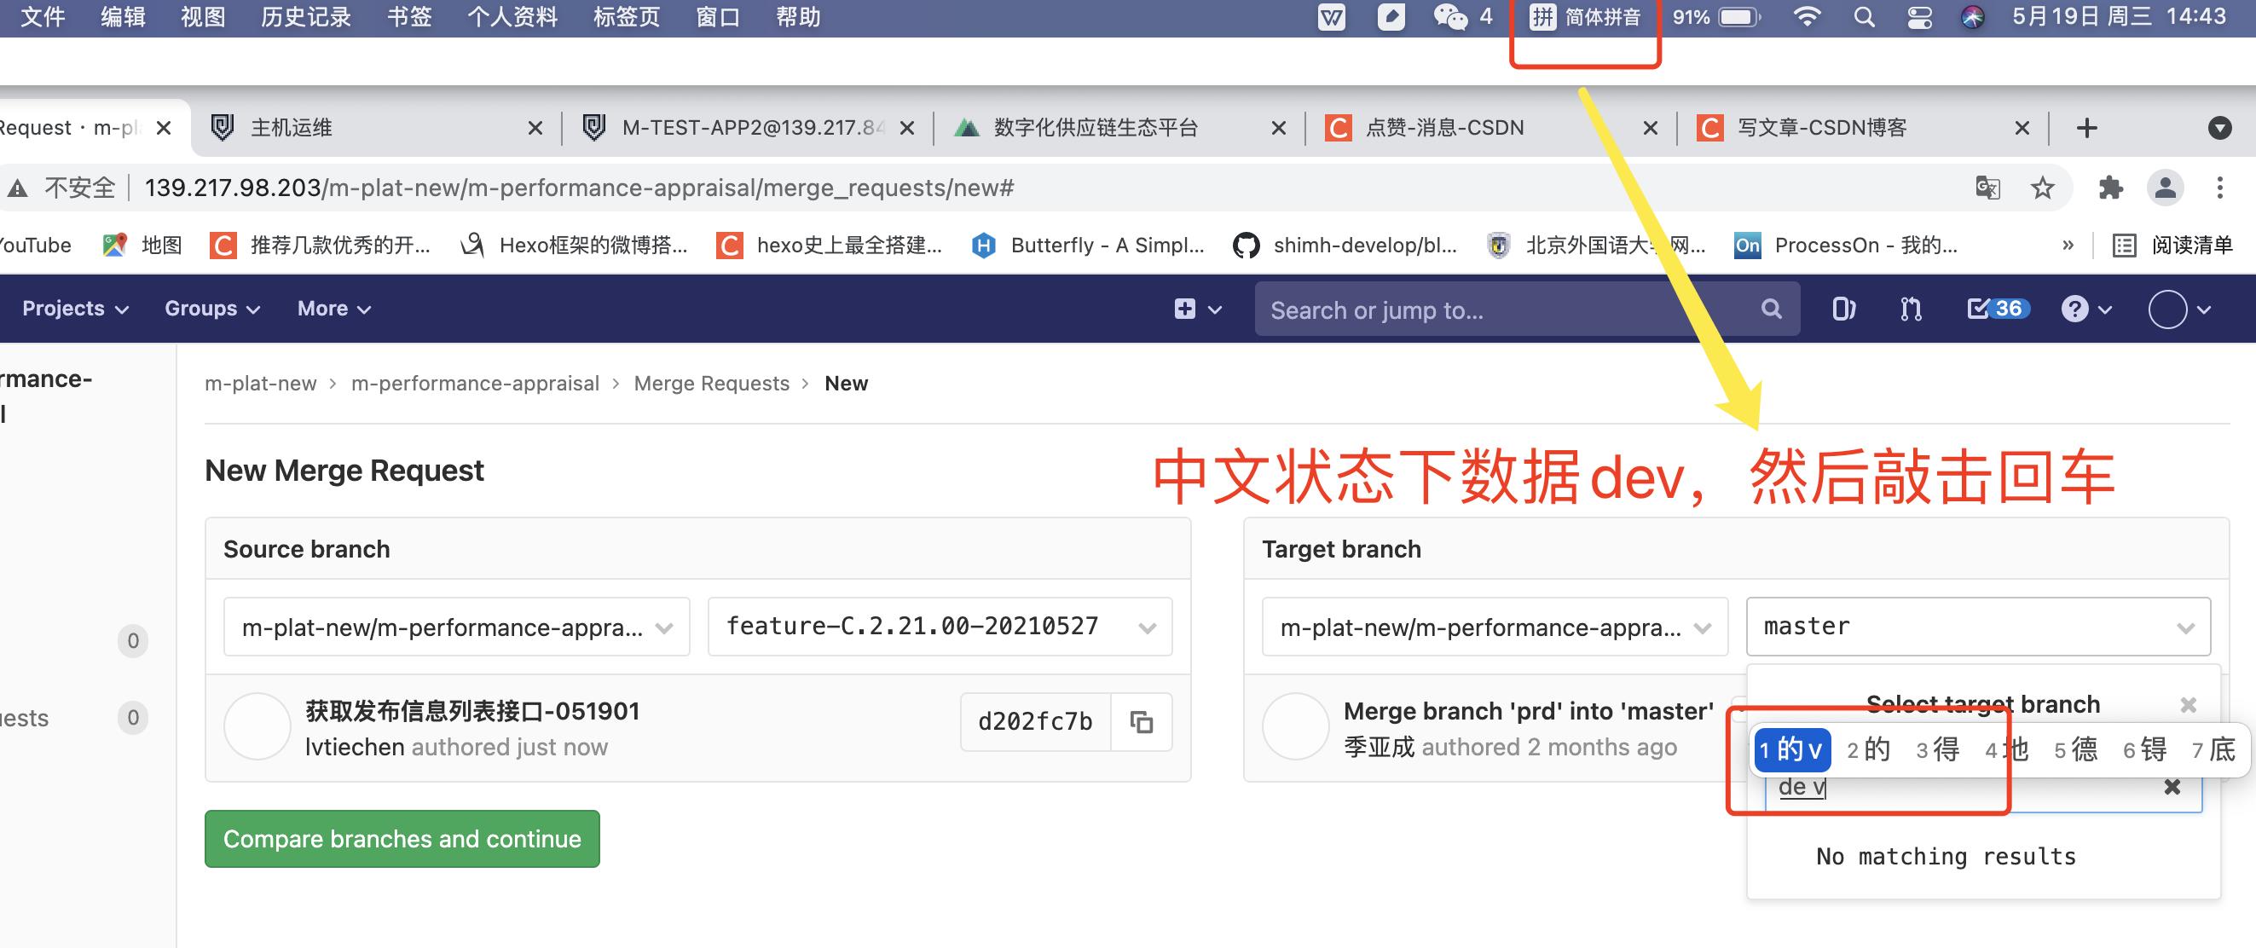The image size is (2256, 948).
Task: Open the new item plus dropdown
Action: point(1197,309)
